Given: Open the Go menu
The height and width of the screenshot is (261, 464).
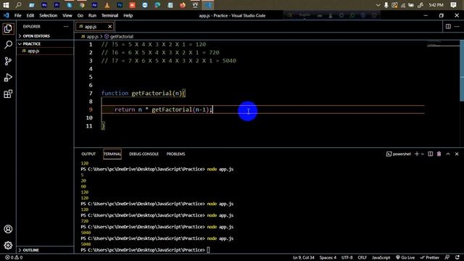Looking at the screenshot, I should (80, 15).
